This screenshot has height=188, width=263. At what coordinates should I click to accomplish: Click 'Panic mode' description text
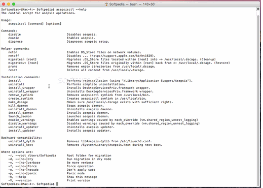click(x=76, y=173)
